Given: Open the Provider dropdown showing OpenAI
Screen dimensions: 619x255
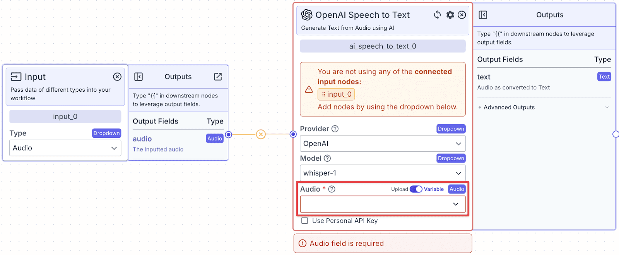Looking at the screenshot, I should tap(383, 144).
